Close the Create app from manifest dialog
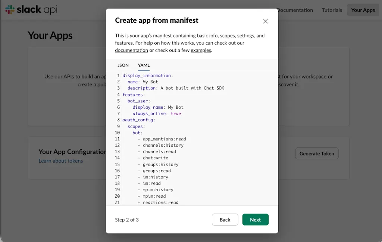 (x=265, y=21)
